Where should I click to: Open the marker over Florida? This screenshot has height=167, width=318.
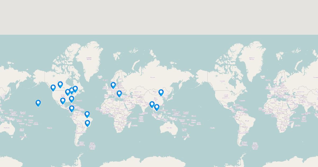point(72,99)
